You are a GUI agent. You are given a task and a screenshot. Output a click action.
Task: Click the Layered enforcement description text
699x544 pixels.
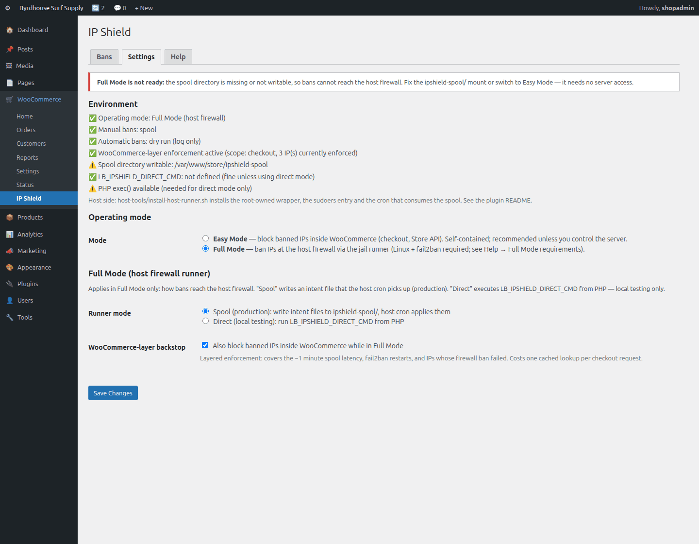[421, 358]
